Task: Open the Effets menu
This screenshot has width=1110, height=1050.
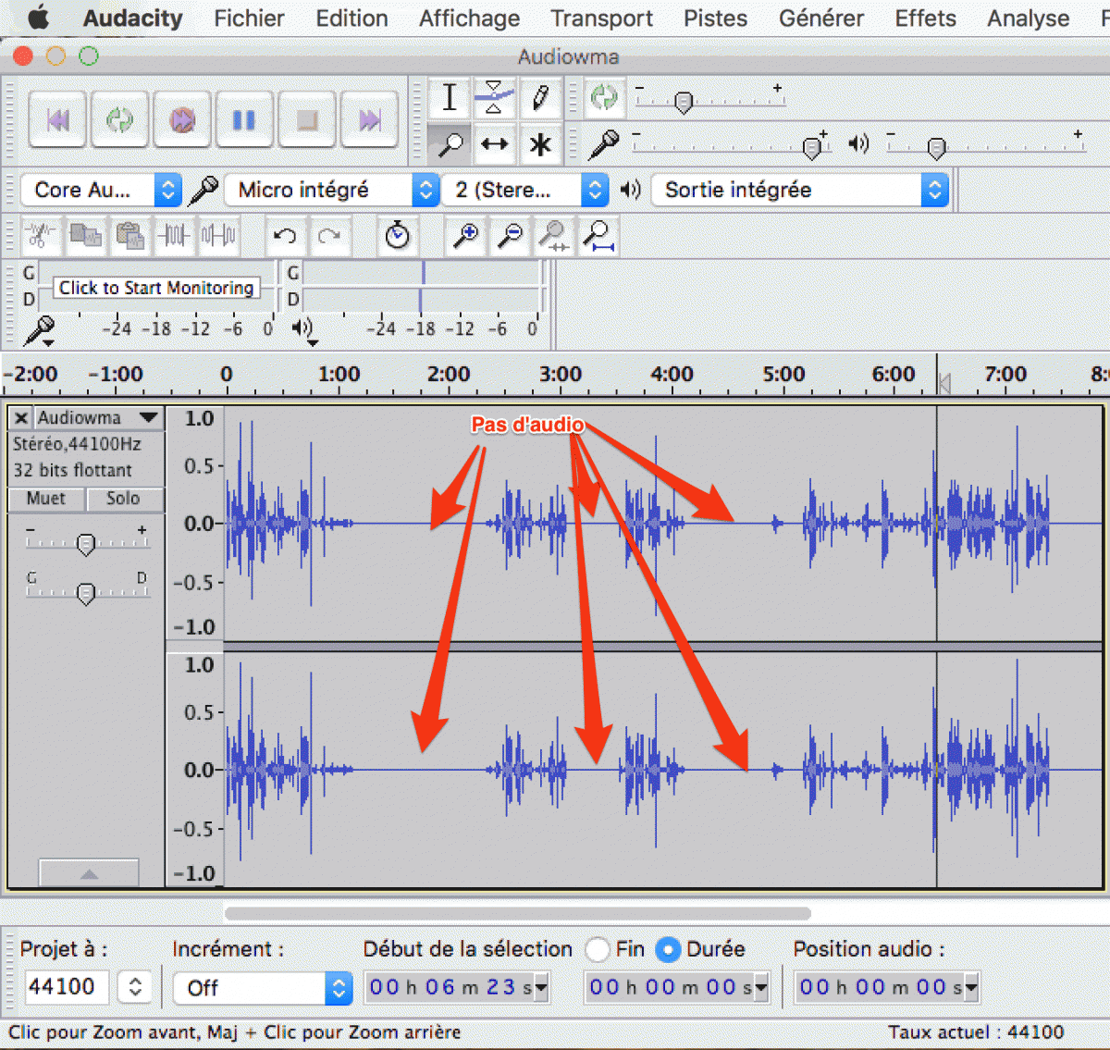Action: click(x=925, y=19)
